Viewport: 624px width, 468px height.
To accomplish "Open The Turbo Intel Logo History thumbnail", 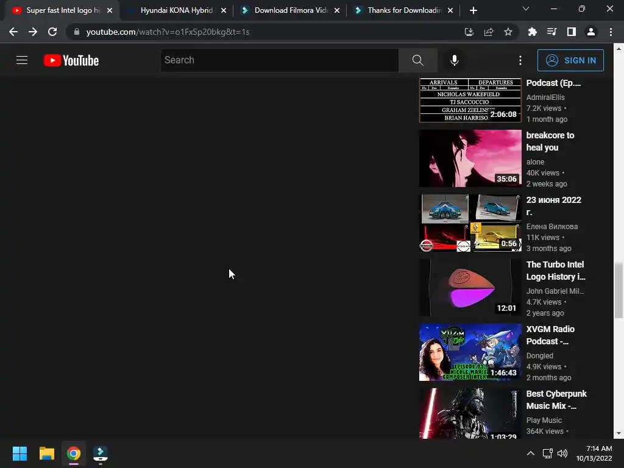I will click(470, 288).
